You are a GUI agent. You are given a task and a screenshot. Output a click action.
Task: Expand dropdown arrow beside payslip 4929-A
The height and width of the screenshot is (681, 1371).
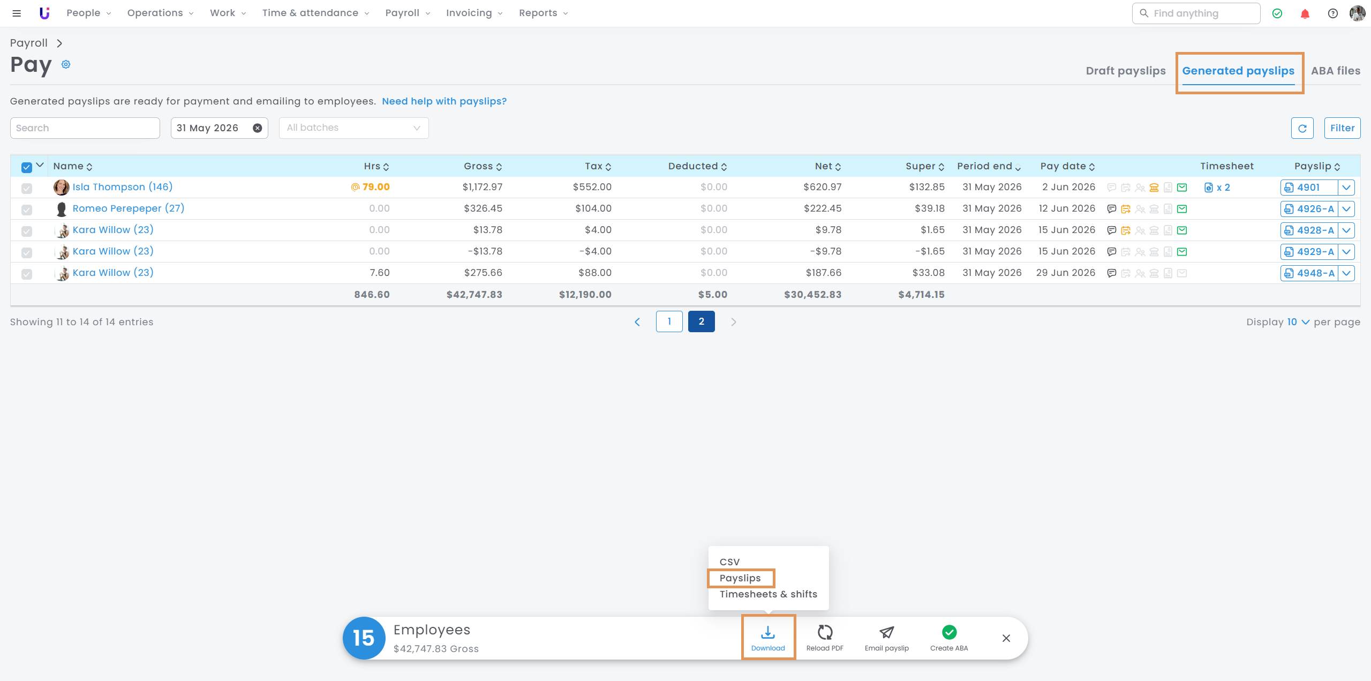(1346, 252)
